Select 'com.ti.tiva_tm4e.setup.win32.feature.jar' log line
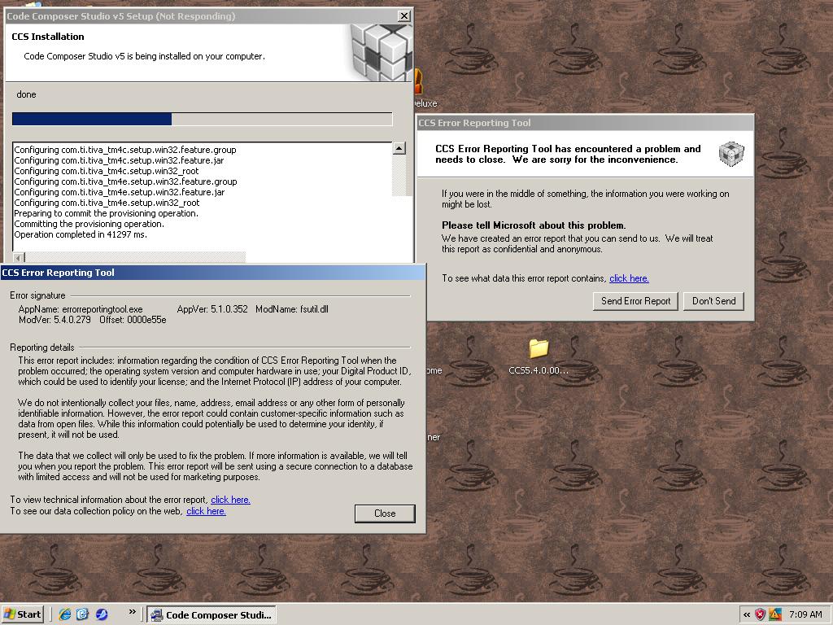Viewport: 833px width, 625px height. tap(120, 192)
